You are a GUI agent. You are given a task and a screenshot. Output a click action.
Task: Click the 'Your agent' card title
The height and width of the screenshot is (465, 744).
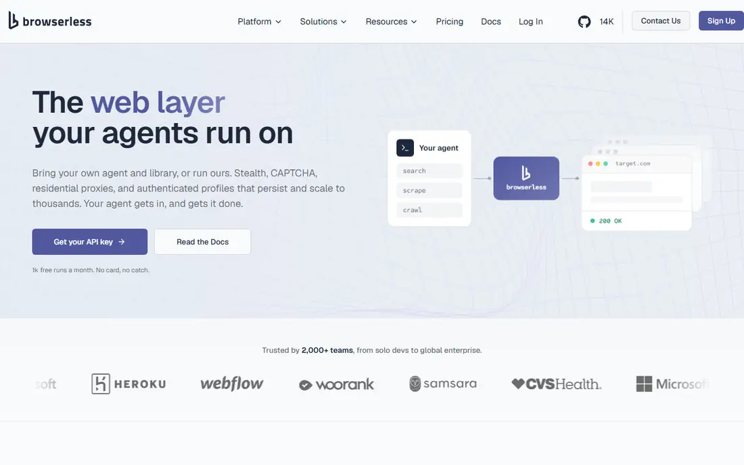coord(438,148)
